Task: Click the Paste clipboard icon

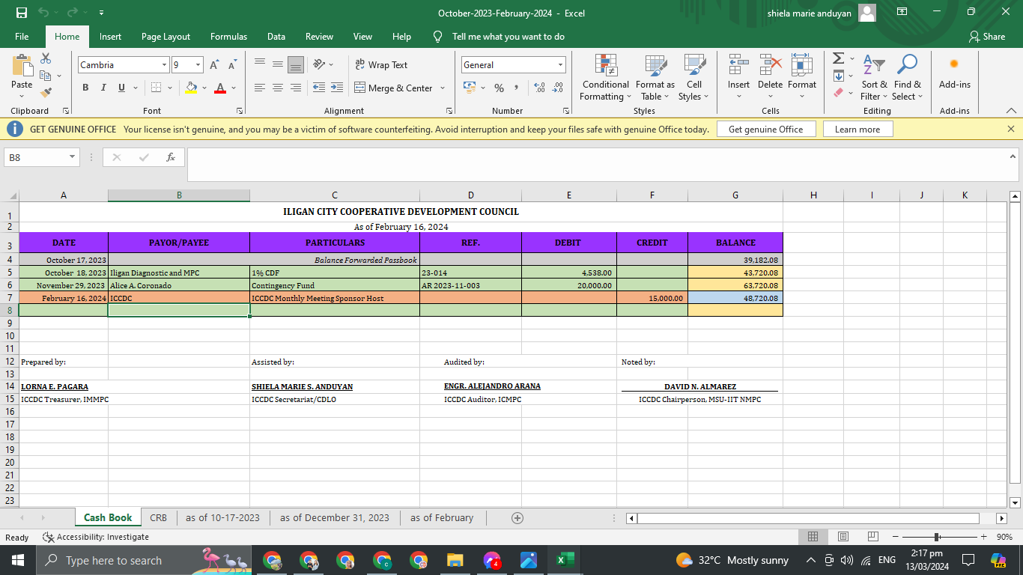Action: click(x=22, y=66)
